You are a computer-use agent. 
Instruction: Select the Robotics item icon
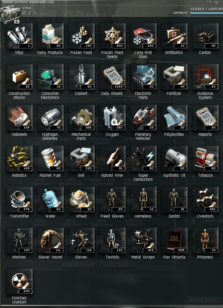tap(19, 159)
